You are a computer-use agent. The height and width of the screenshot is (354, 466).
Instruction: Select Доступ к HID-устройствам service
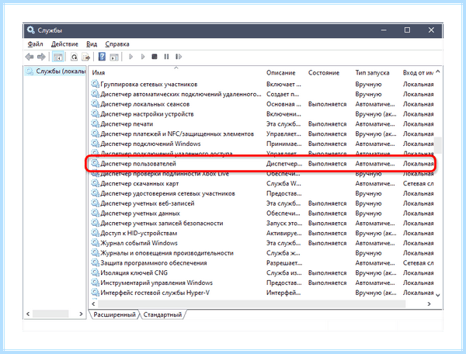263,233
